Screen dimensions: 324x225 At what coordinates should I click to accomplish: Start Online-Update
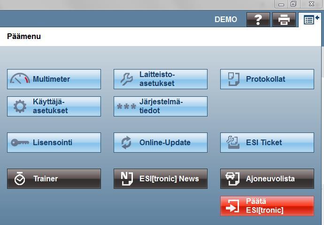click(x=161, y=142)
